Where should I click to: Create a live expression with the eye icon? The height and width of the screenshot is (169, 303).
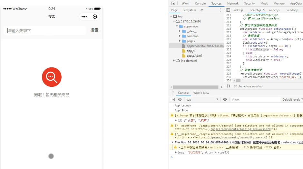(x=225, y=99)
